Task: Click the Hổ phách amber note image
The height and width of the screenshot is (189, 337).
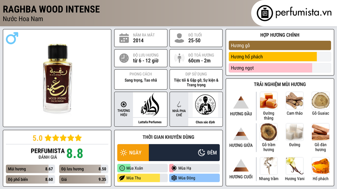Action: coord(321,166)
